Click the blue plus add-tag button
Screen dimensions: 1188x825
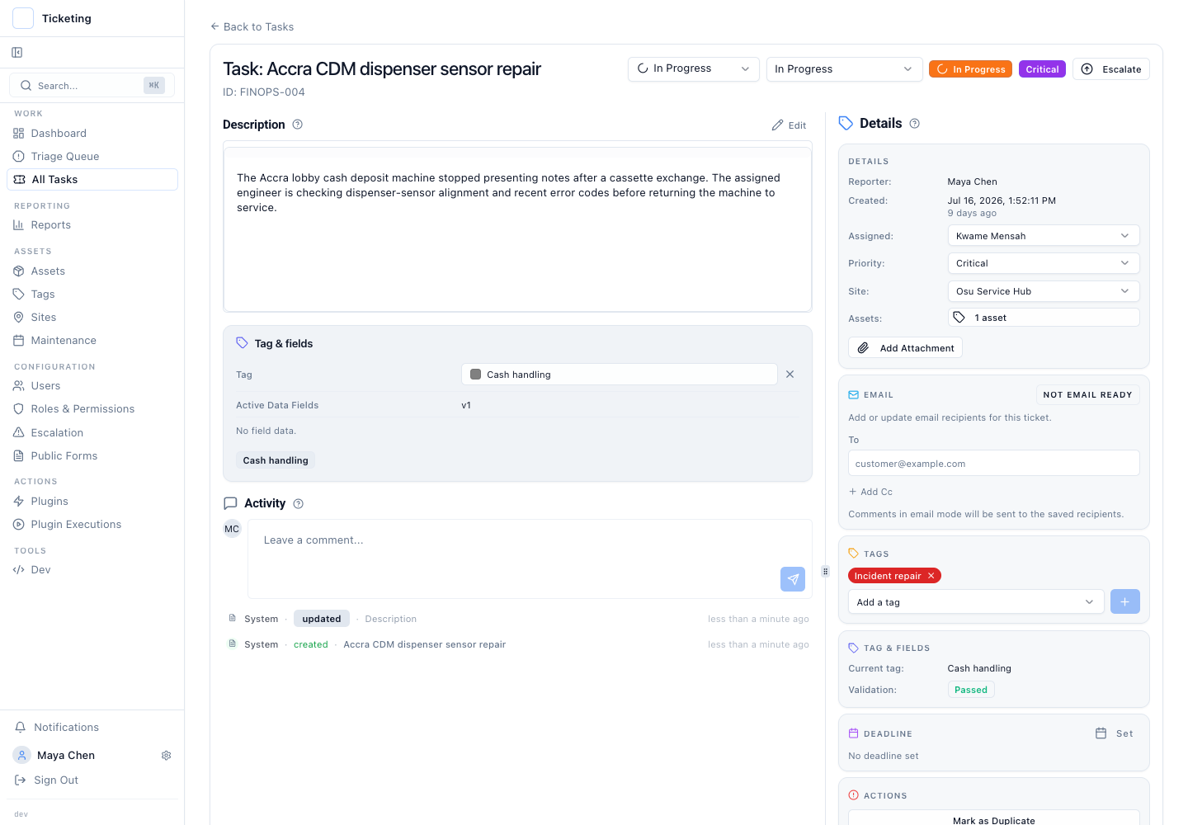click(1125, 601)
